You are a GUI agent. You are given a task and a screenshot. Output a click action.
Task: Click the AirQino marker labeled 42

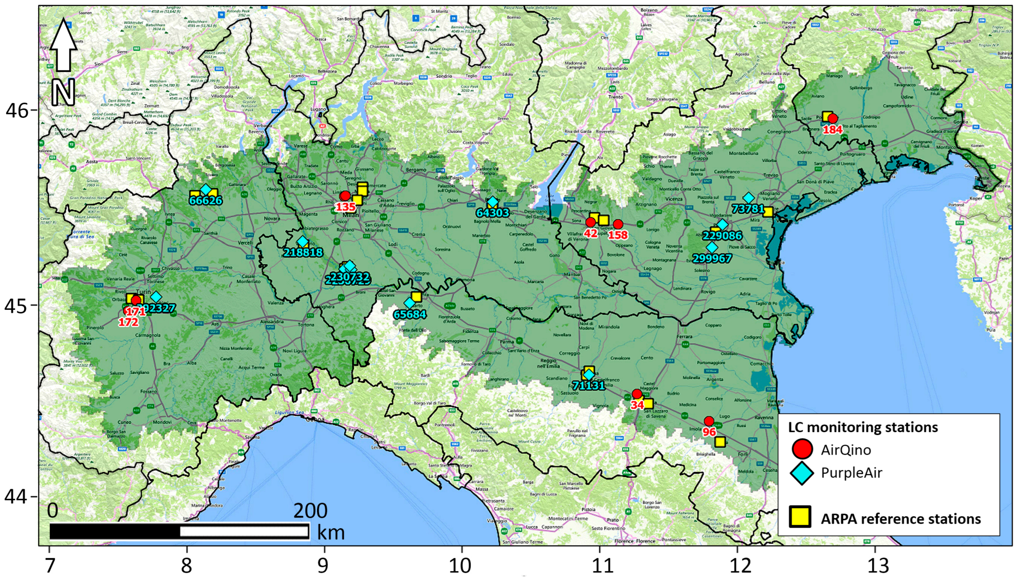point(591,222)
